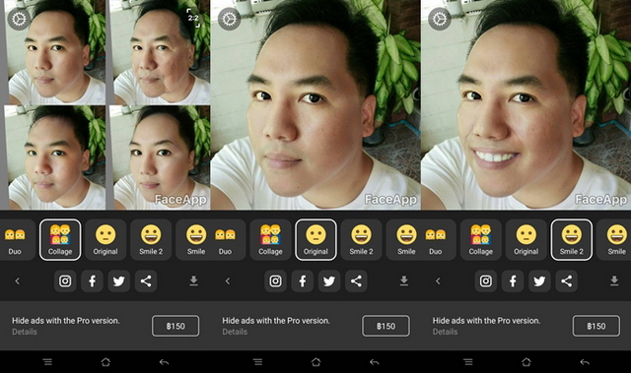The height and width of the screenshot is (373, 631).
Task: Buy Pro with the ฿150 button on the smiling-face screen
Action: coord(596,326)
